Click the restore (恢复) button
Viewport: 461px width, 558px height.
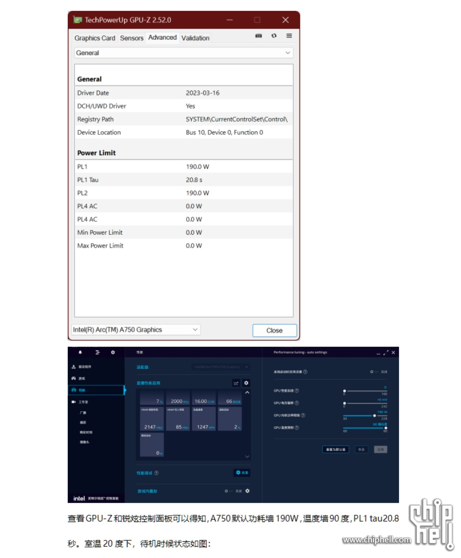coord(362,449)
